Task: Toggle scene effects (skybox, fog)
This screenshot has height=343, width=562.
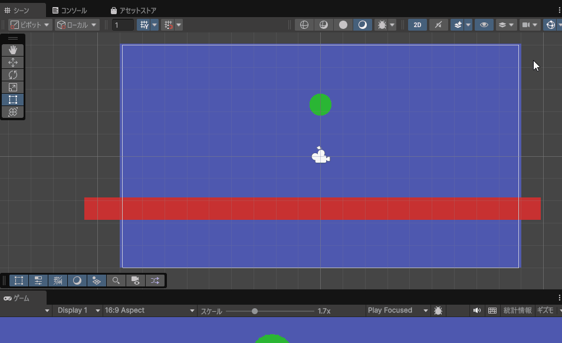Action: [x=458, y=25]
